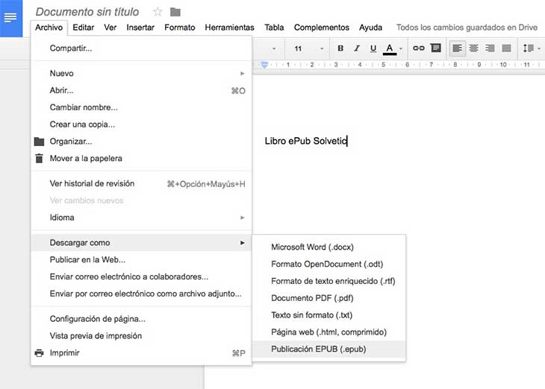The width and height of the screenshot is (545, 389).
Task: Open the Insertar menu
Action: click(x=140, y=28)
